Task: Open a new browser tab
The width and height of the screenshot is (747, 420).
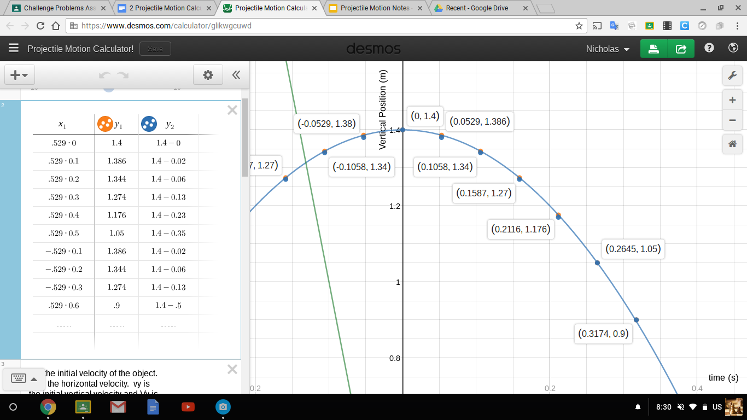Action: [545, 9]
